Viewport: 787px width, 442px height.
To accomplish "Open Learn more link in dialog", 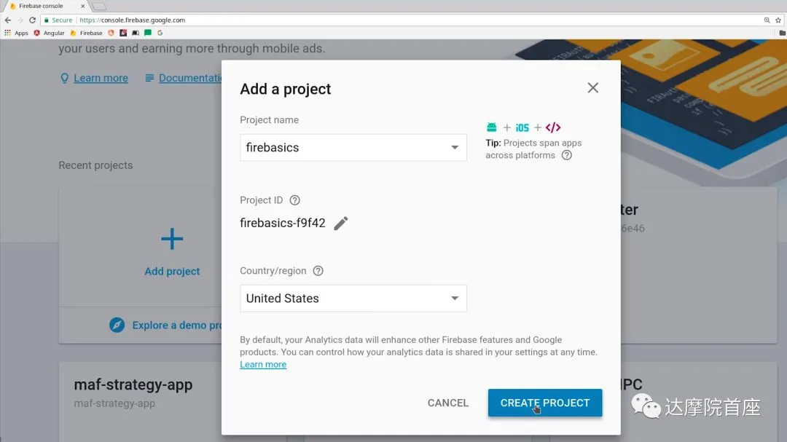I will pos(263,365).
